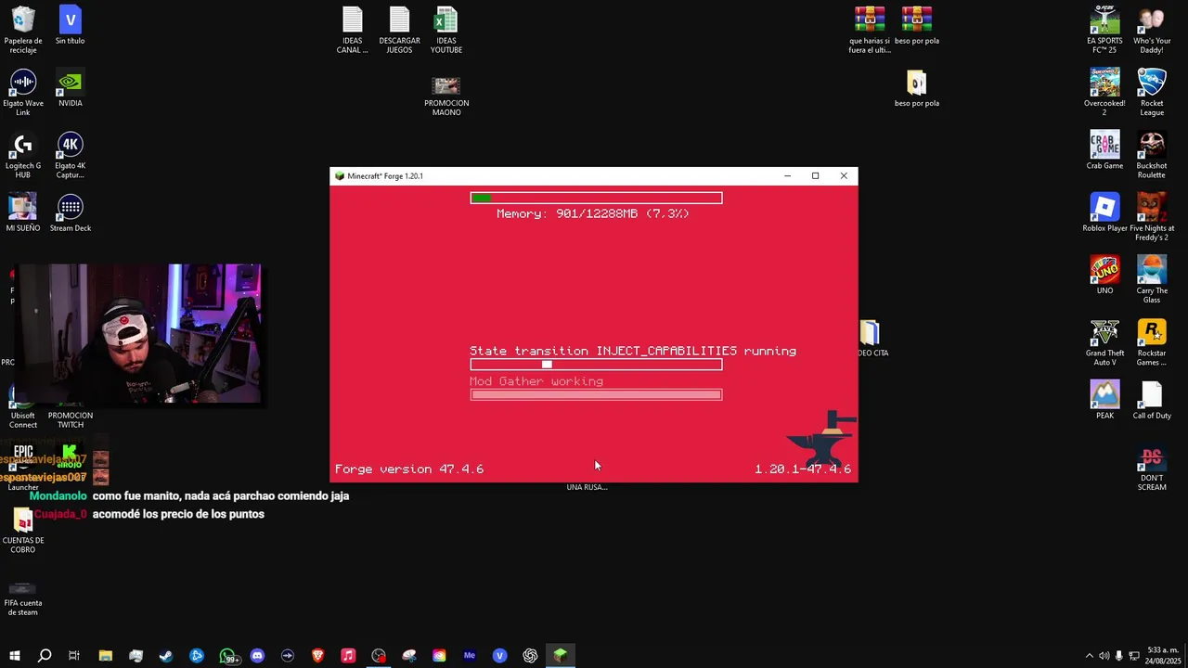
Task: Launch Overcooked! 2 desktop shortcut
Action: tap(1104, 92)
